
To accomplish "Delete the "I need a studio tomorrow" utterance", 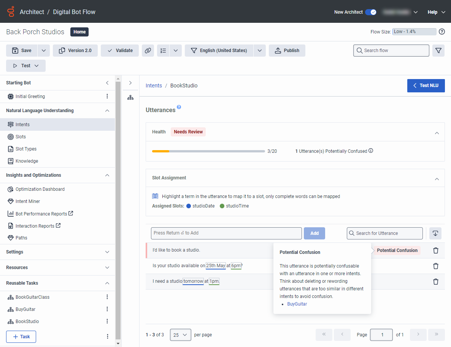I will 436,282.
